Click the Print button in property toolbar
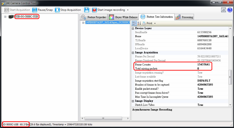Screen dimensions: 234x128 click(147, 23)
